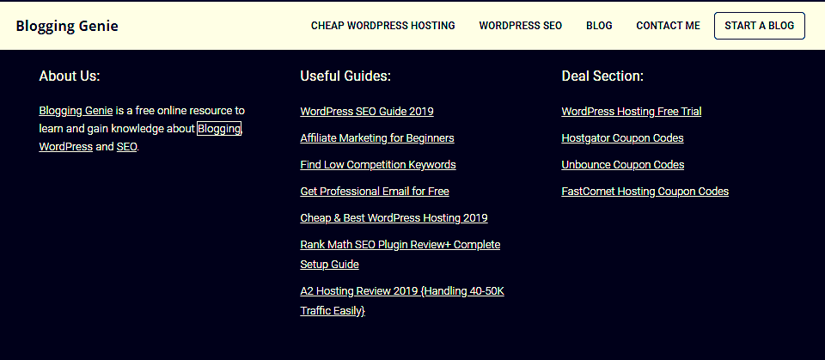This screenshot has height=360, width=825.
Task: Select Contact Me in navigation
Action: 669,26
